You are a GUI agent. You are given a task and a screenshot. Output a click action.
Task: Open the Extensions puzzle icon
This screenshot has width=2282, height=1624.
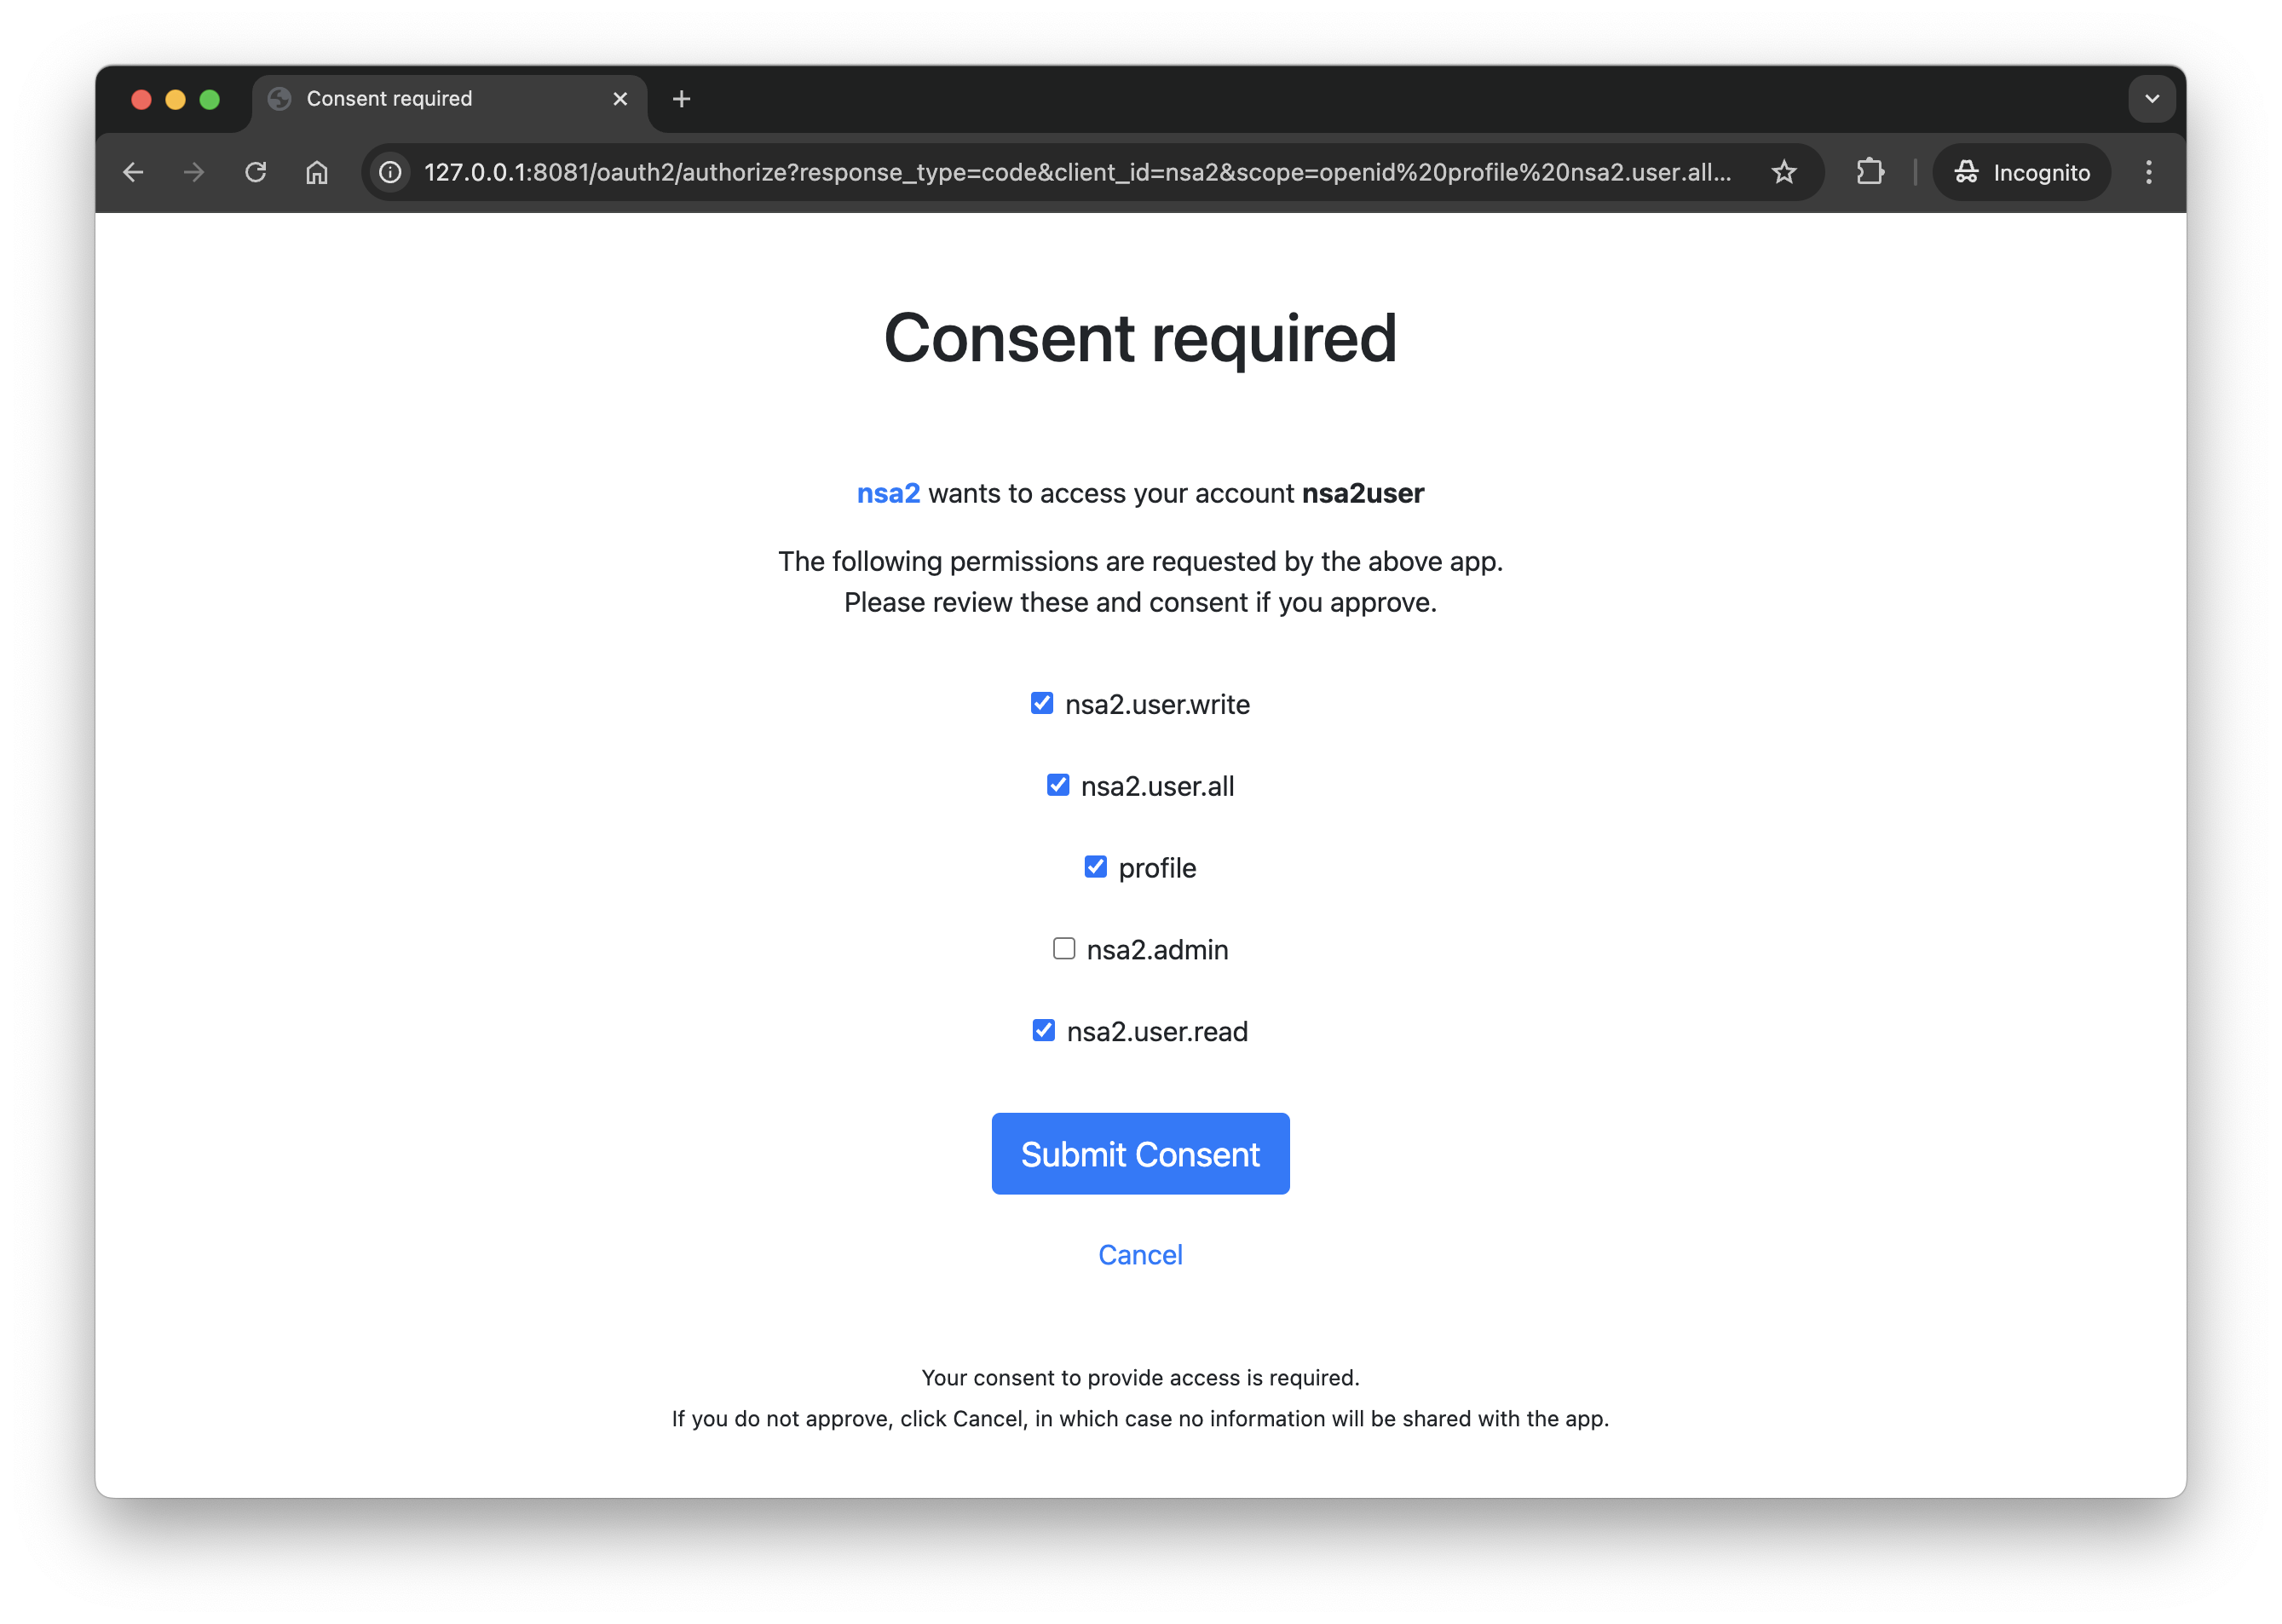1869,172
